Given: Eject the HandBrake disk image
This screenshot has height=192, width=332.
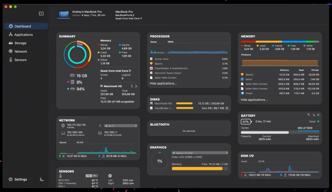Looking at the screenshot, I should (227, 108).
